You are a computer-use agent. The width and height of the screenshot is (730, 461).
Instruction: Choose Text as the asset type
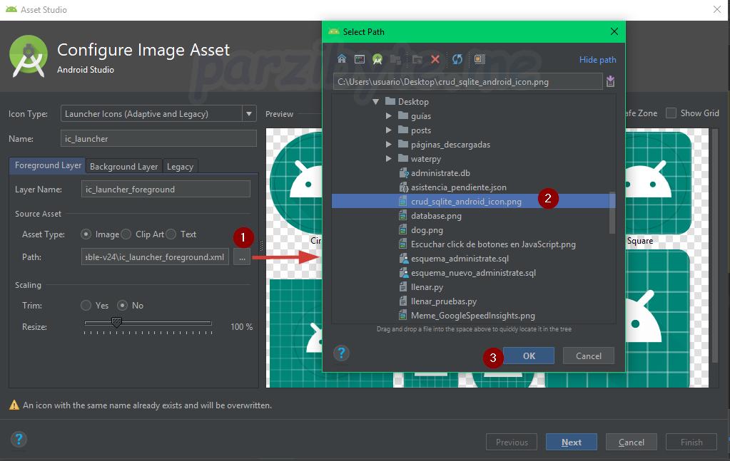(x=171, y=234)
